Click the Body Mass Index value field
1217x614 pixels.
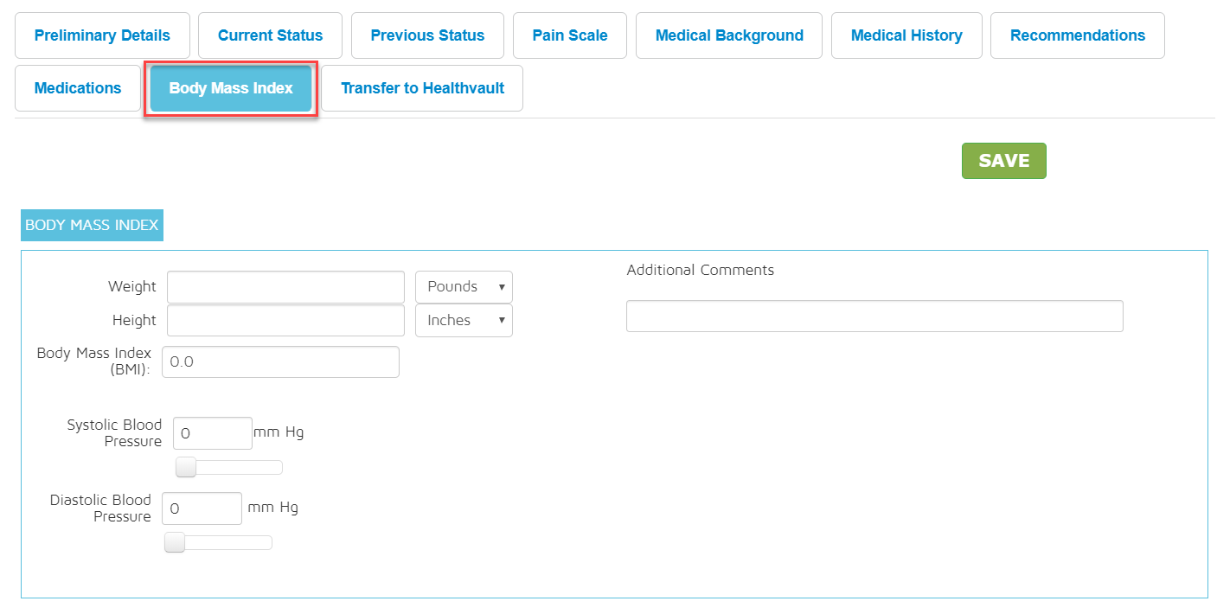pyautogui.click(x=280, y=362)
